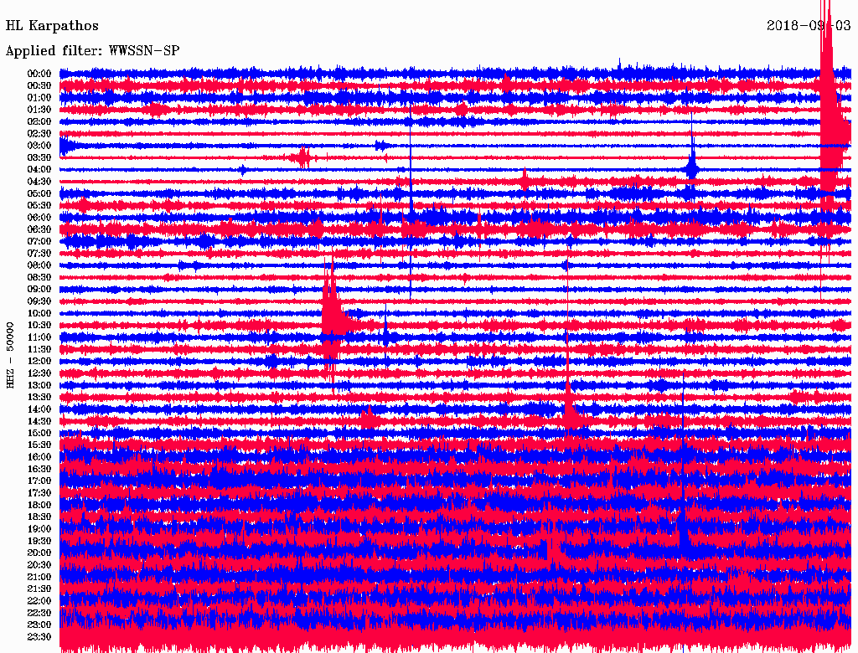
Task: Select the 23:00 time label
Action: click(x=39, y=625)
